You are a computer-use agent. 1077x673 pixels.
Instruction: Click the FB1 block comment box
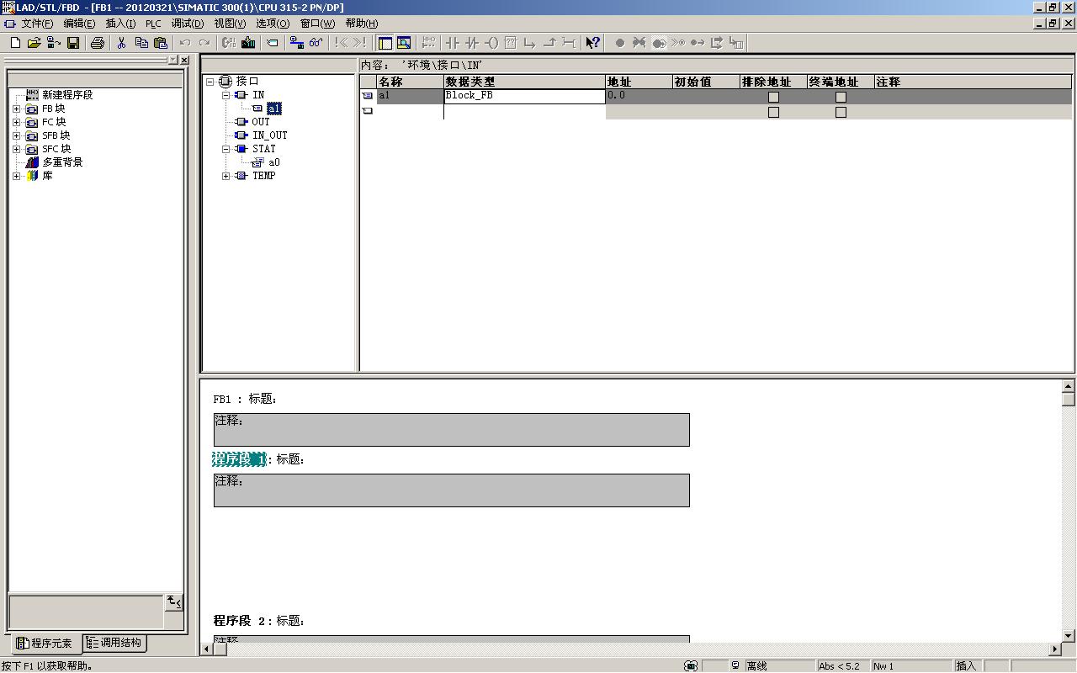(x=451, y=429)
